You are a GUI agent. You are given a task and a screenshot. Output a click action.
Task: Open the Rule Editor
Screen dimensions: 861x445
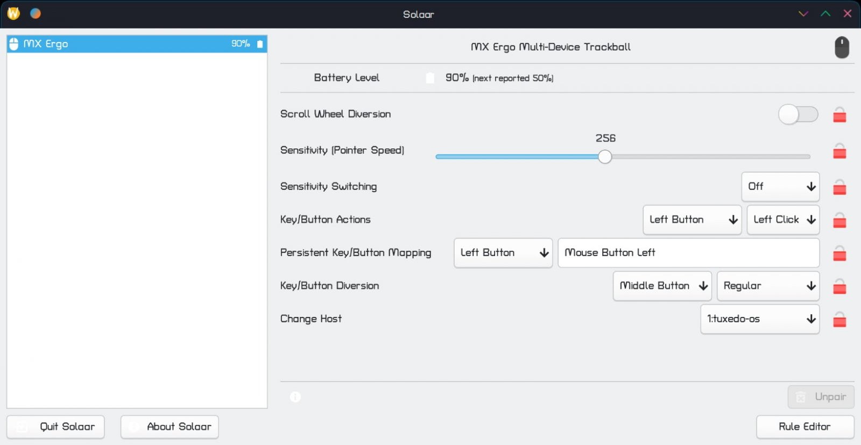[804, 427]
